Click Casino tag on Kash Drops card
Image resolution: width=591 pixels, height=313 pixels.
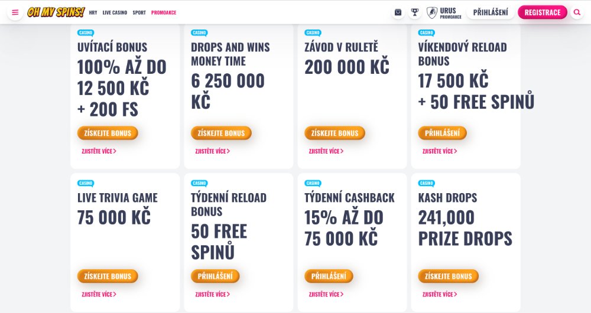pos(426,183)
